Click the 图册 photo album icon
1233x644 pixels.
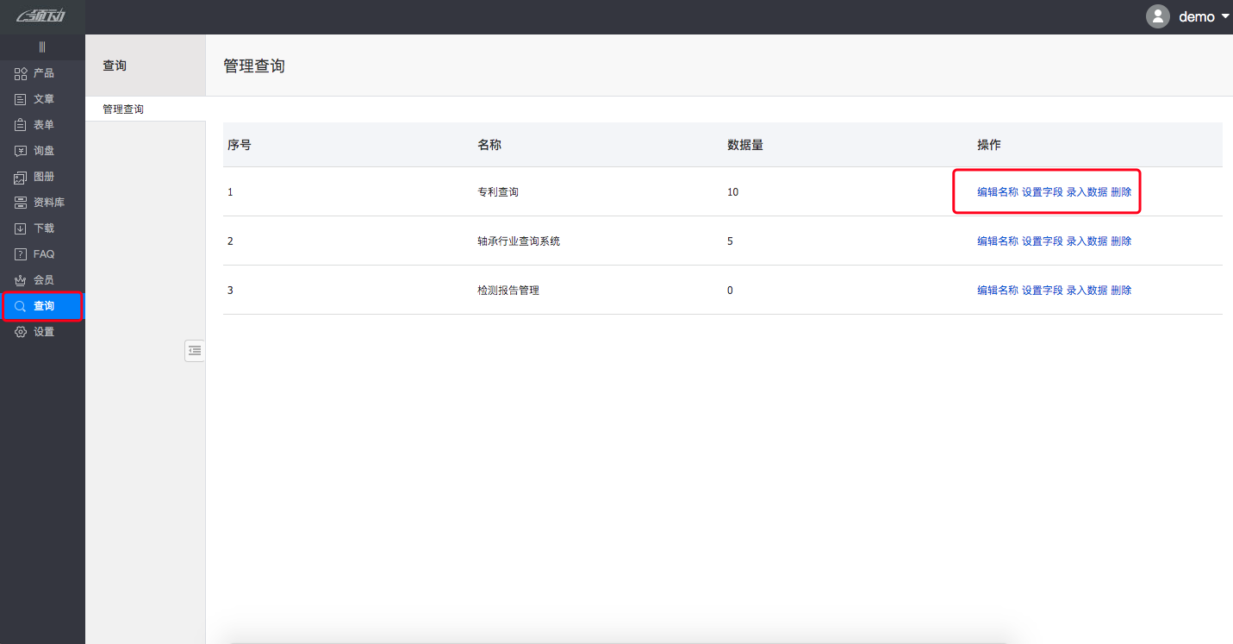(22, 177)
